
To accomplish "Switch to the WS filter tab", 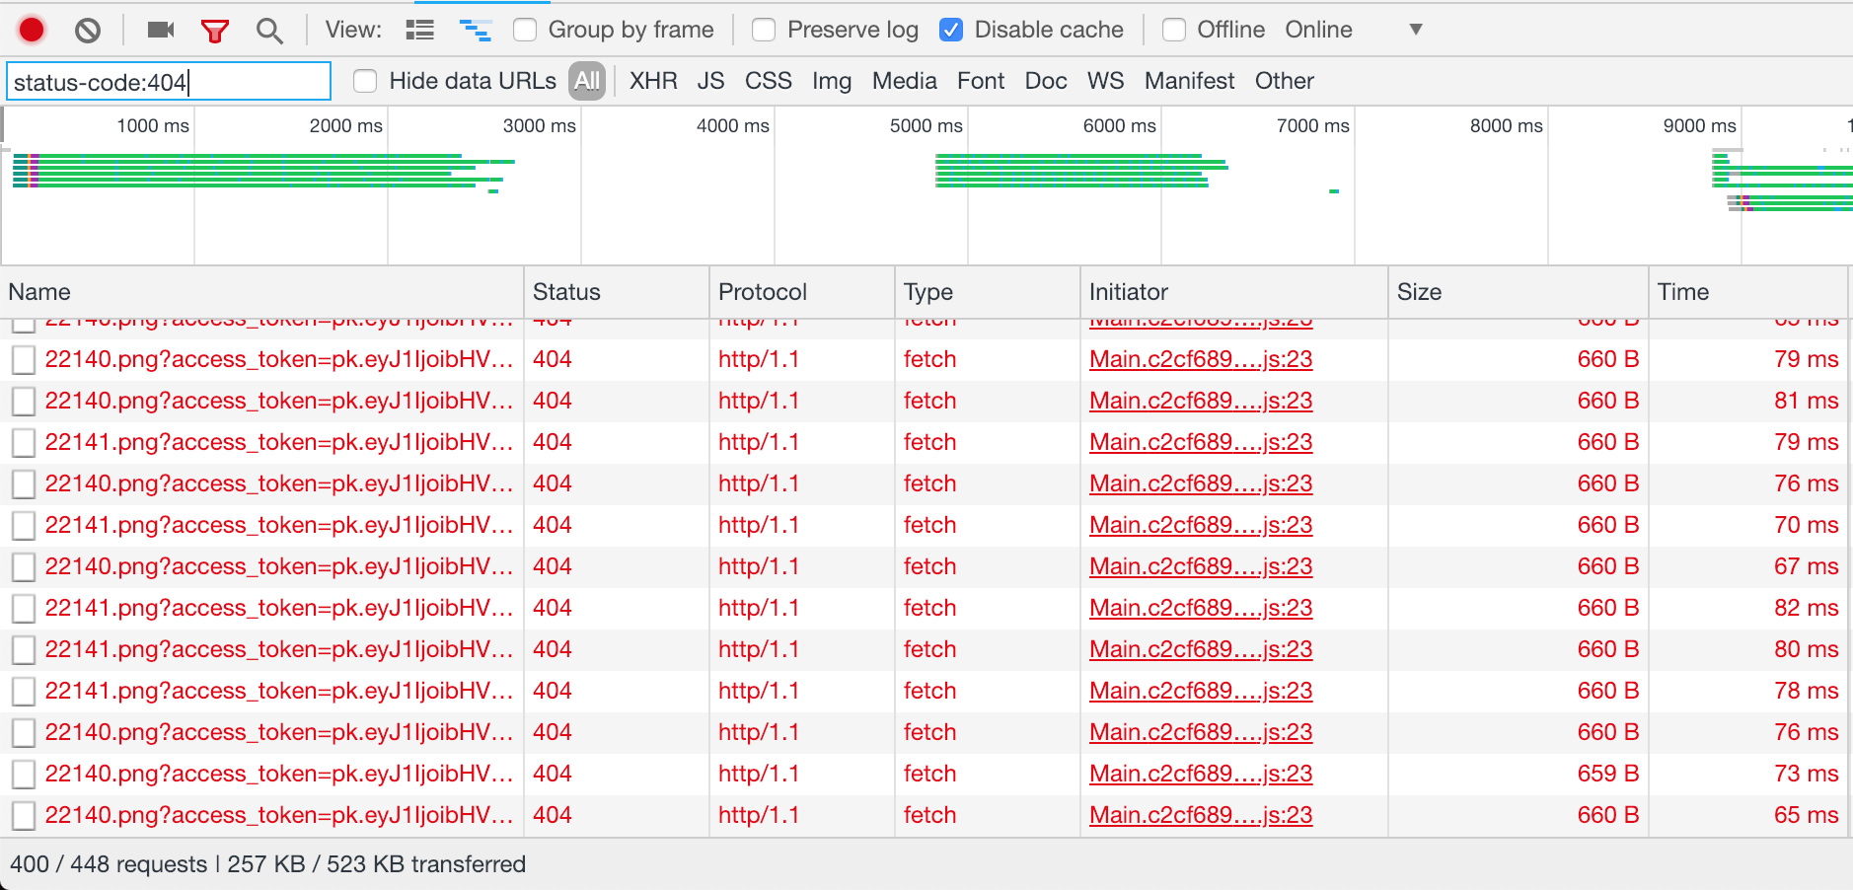I will [x=1104, y=81].
